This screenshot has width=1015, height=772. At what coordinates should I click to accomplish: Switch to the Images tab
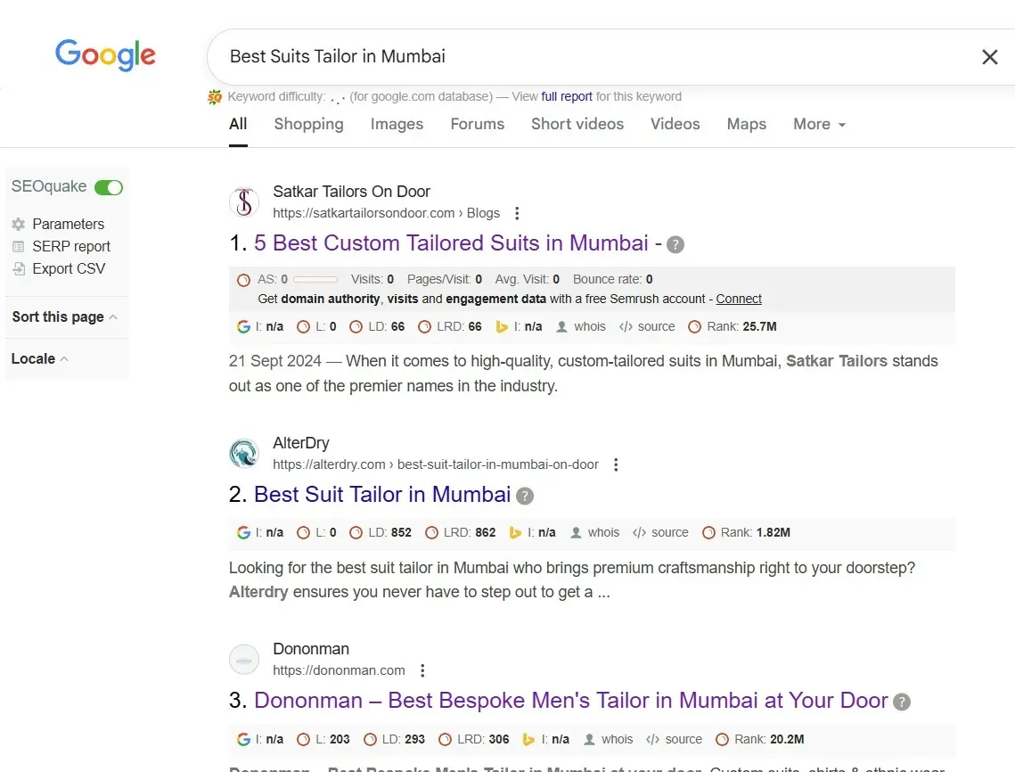(397, 124)
